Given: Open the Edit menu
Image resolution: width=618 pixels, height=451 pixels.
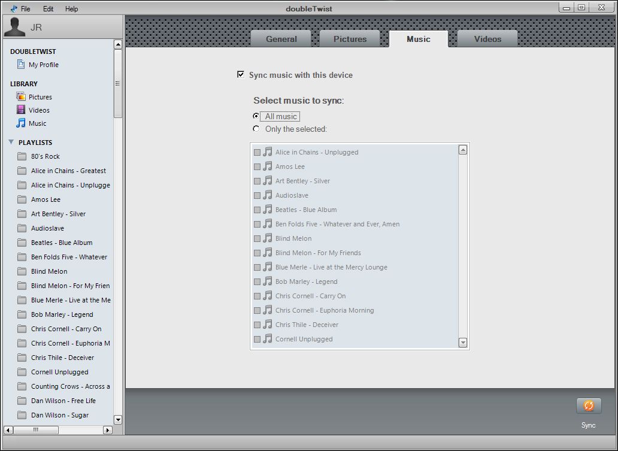Looking at the screenshot, I should point(48,8).
